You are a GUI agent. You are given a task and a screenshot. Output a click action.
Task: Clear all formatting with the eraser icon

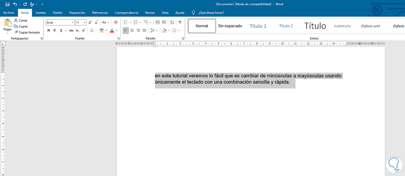tap(116, 23)
